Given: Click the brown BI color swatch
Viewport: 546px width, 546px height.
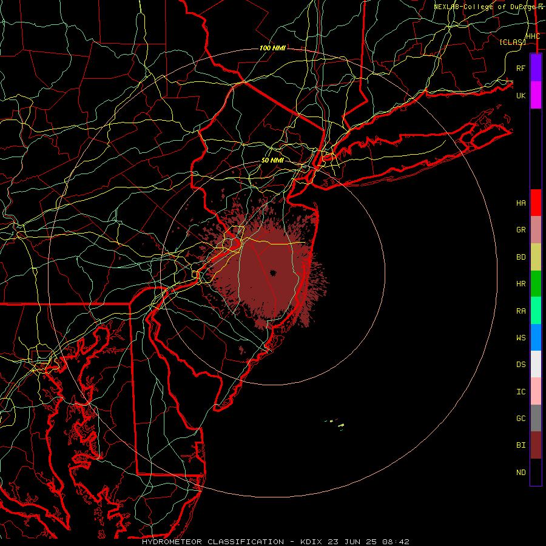Looking at the screenshot, I should 536,445.
